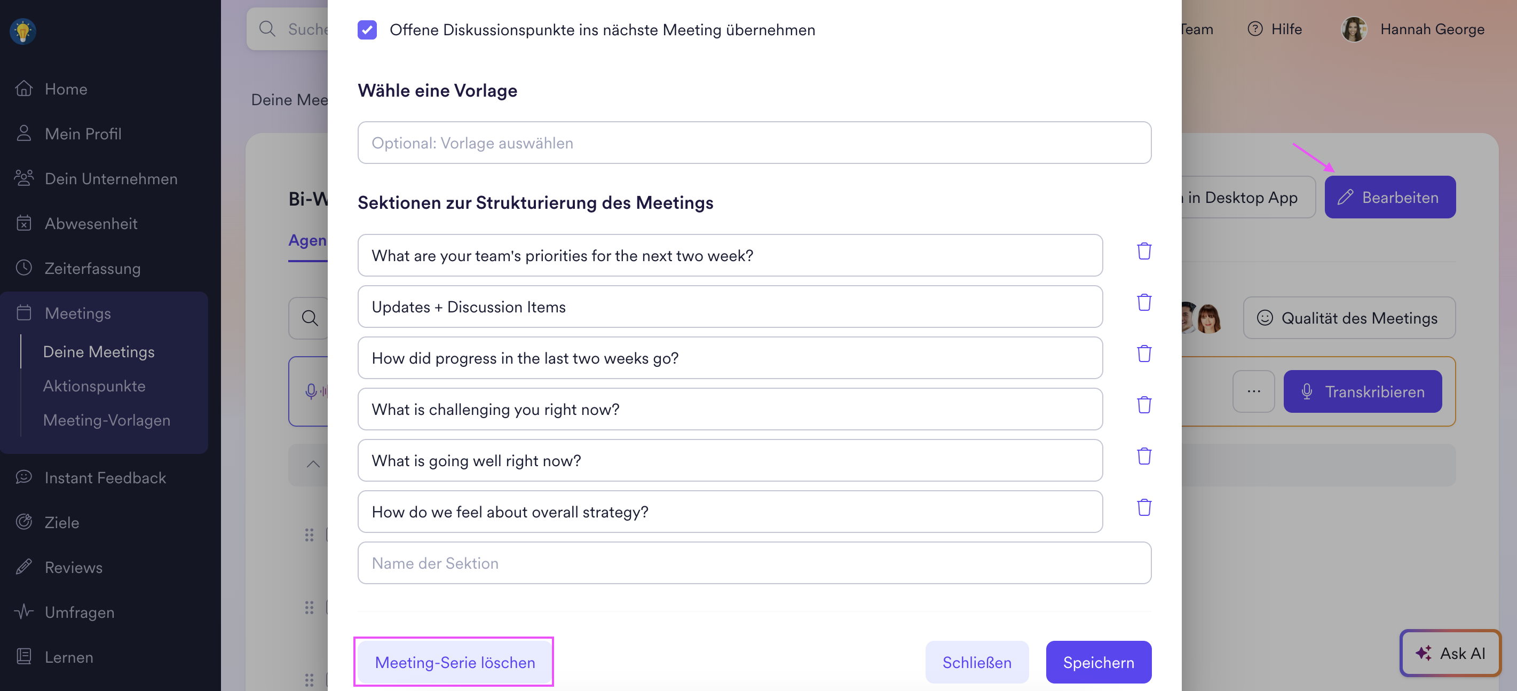The height and width of the screenshot is (691, 1517).
Task: Click the Speichern button
Action: [x=1097, y=662]
